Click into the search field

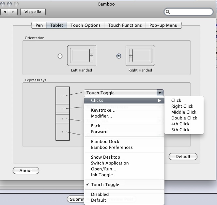189,12
